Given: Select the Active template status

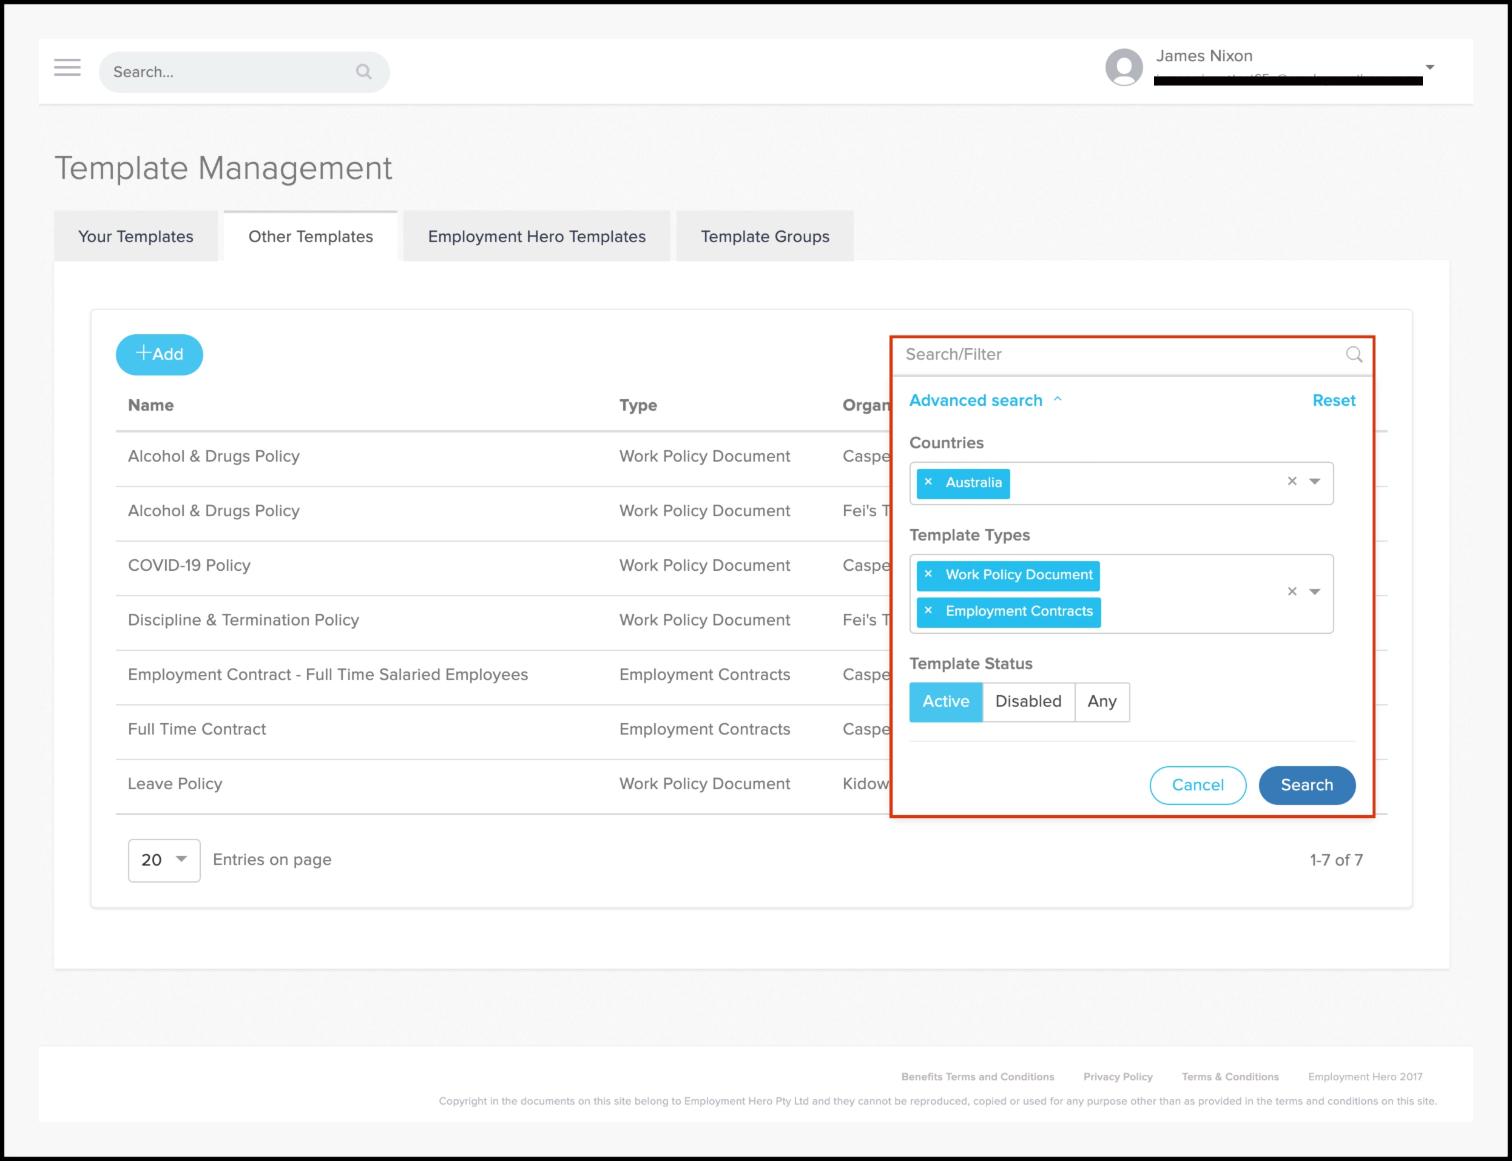Looking at the screenshot, I should pyautogui.click(x=945, y=701).
